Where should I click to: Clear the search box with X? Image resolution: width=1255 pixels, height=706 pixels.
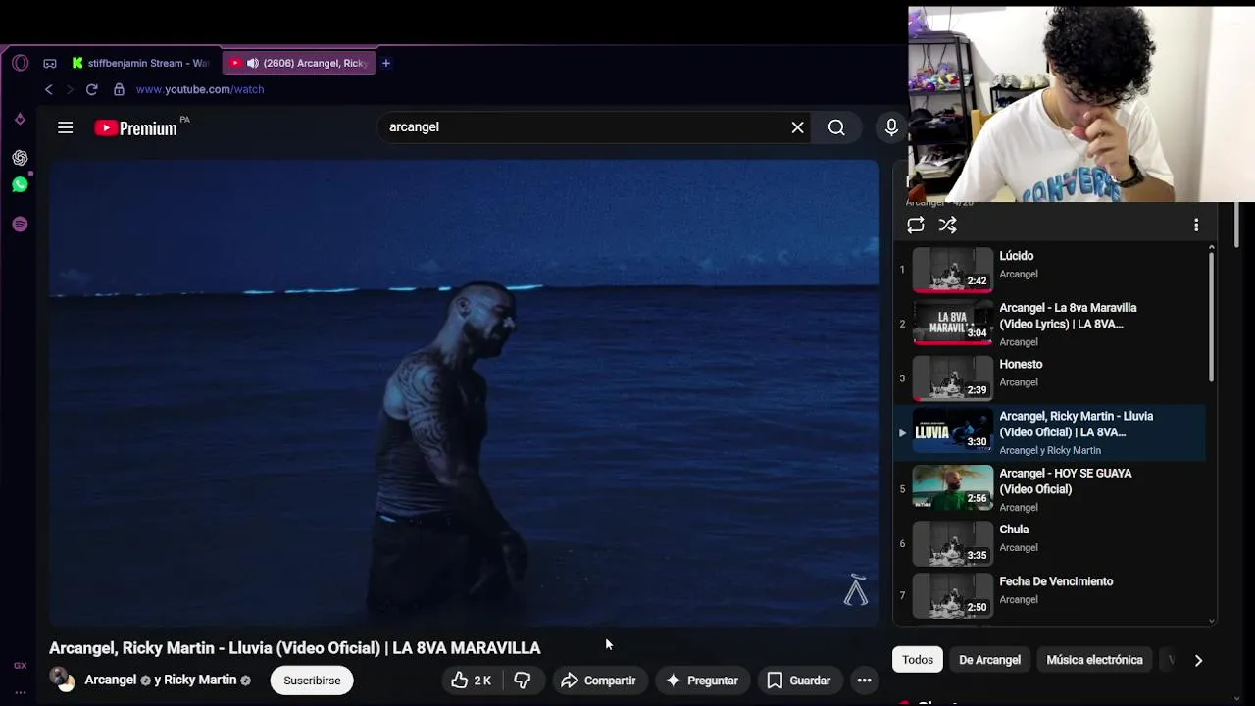coord(797,127)
